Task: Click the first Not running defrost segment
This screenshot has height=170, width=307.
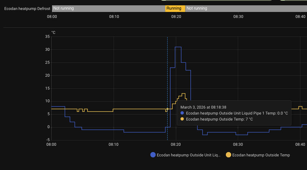Action: 109,8
